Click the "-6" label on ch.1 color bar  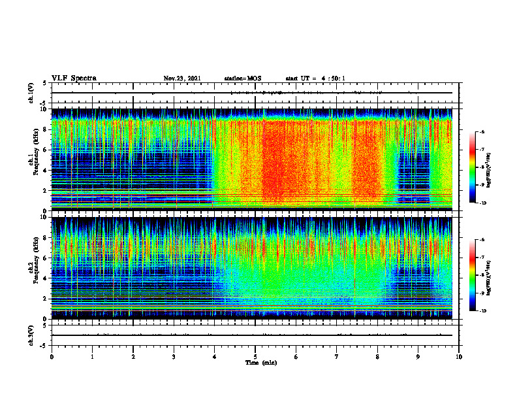click(482, 131)
